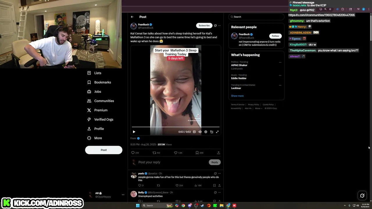The height and width of the screenshot is (209, 372).
Task: Reply to yoxic's comment
Action: click(x=141, y=185)
